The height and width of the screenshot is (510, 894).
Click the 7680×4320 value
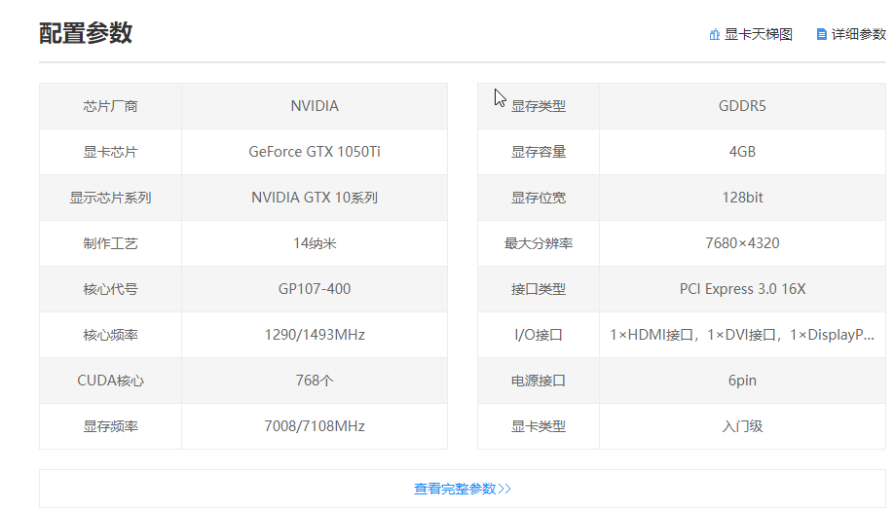(742, 244)
